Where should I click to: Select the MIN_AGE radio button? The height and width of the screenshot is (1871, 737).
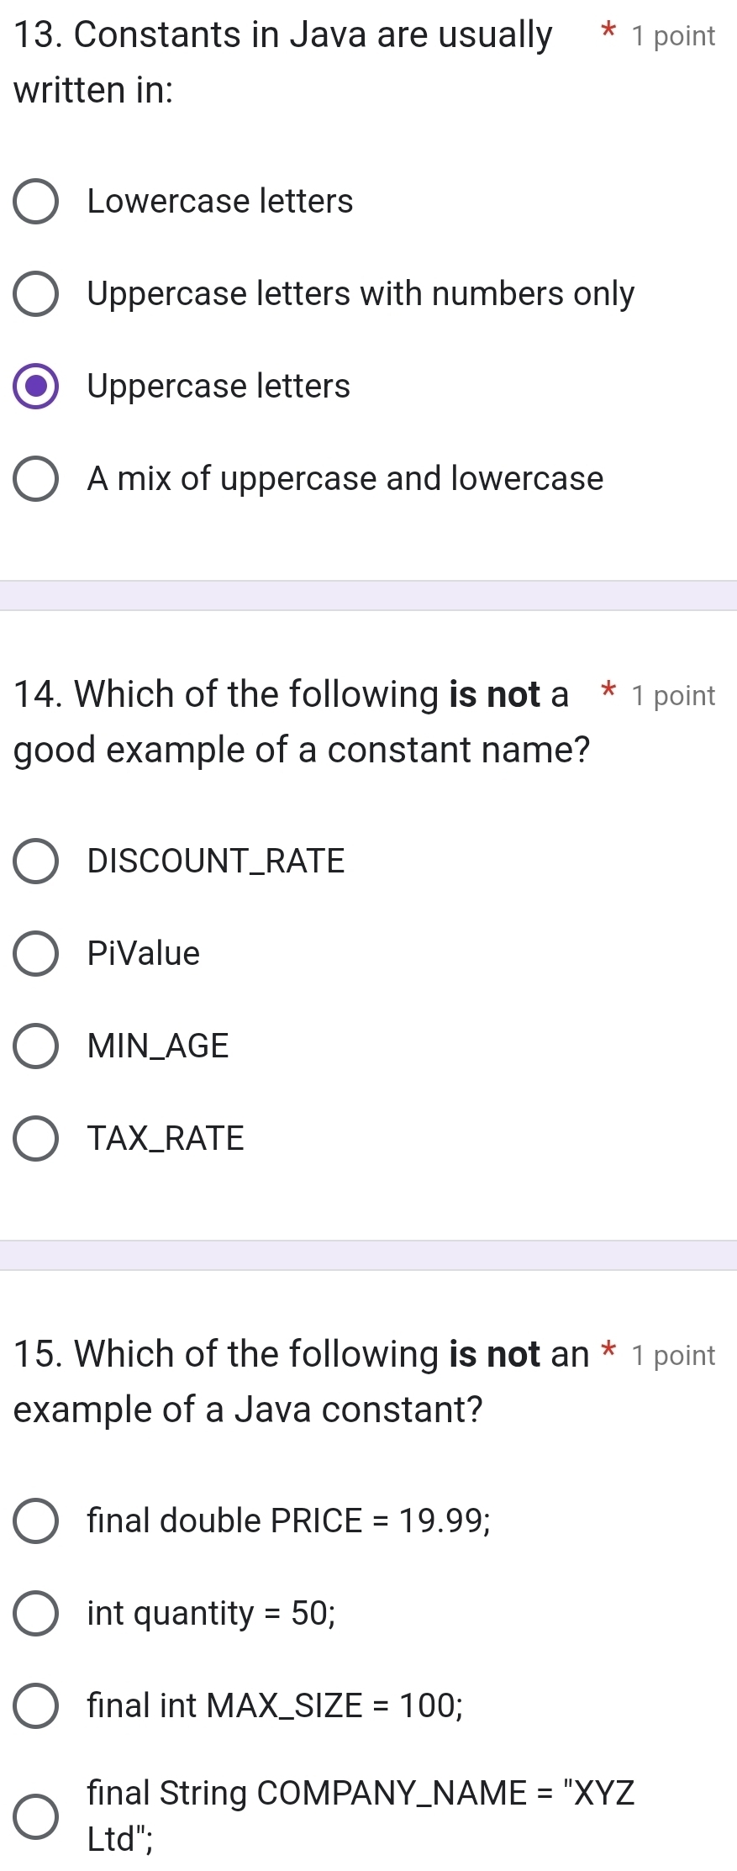[36, 1046]
